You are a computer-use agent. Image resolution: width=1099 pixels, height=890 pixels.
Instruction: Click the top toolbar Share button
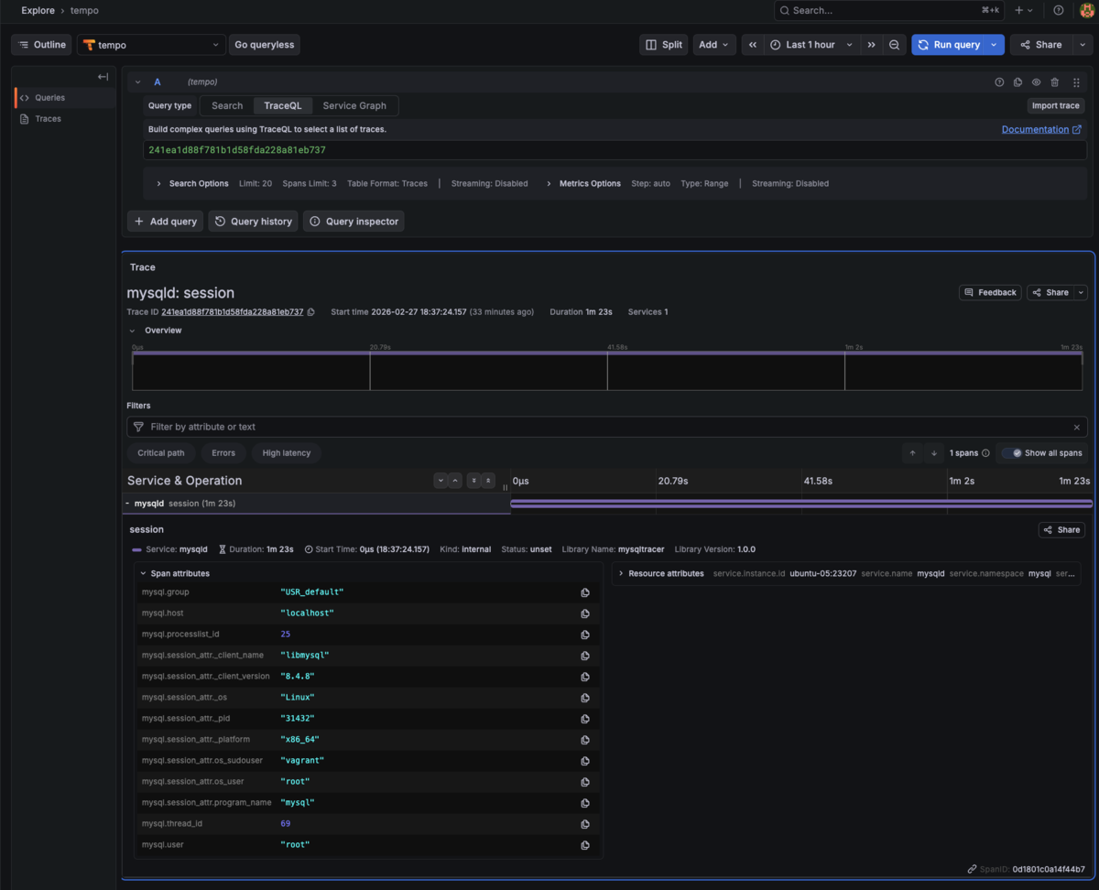point(1041,45)
